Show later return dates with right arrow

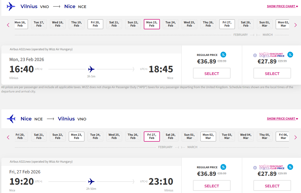tap(296, 137)
